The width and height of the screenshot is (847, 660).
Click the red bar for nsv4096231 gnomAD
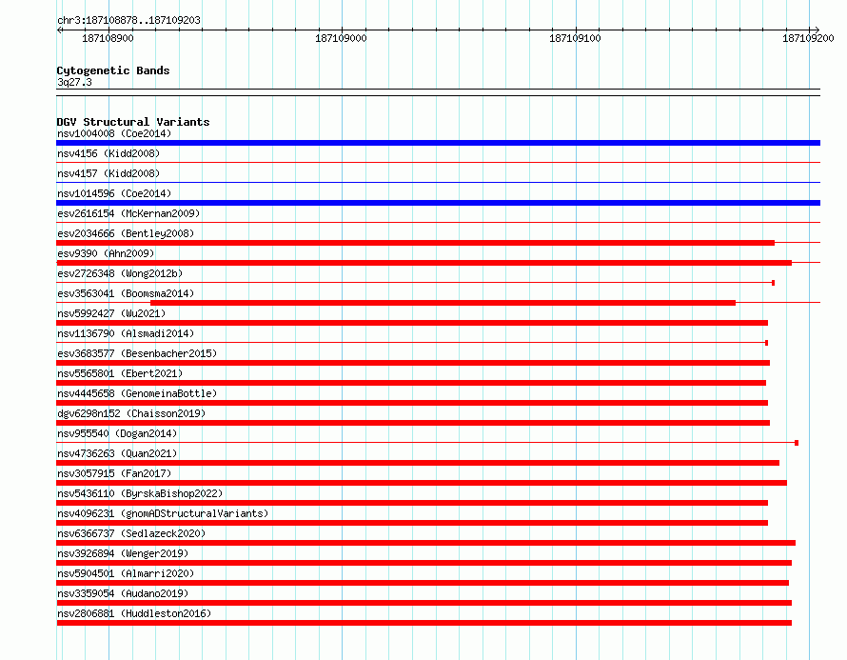tap(412, 523)
